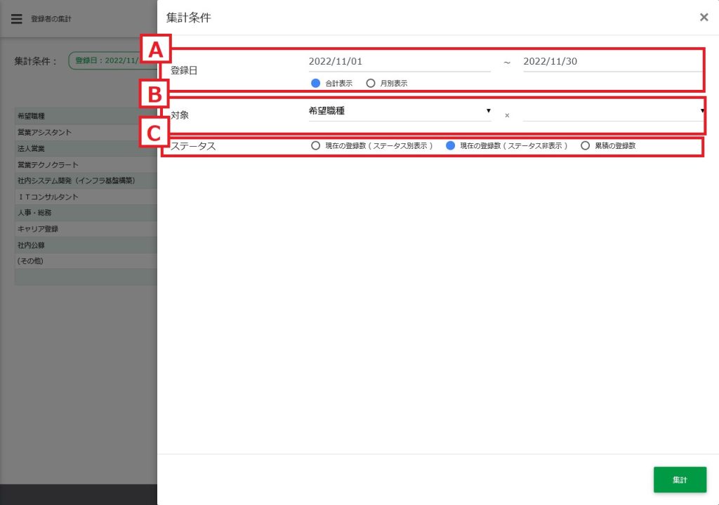Image resolution: width=719 pixels, height=505 pixels.
Task: Open the 希望職種 dropdown in 対象
Action: 399,111
